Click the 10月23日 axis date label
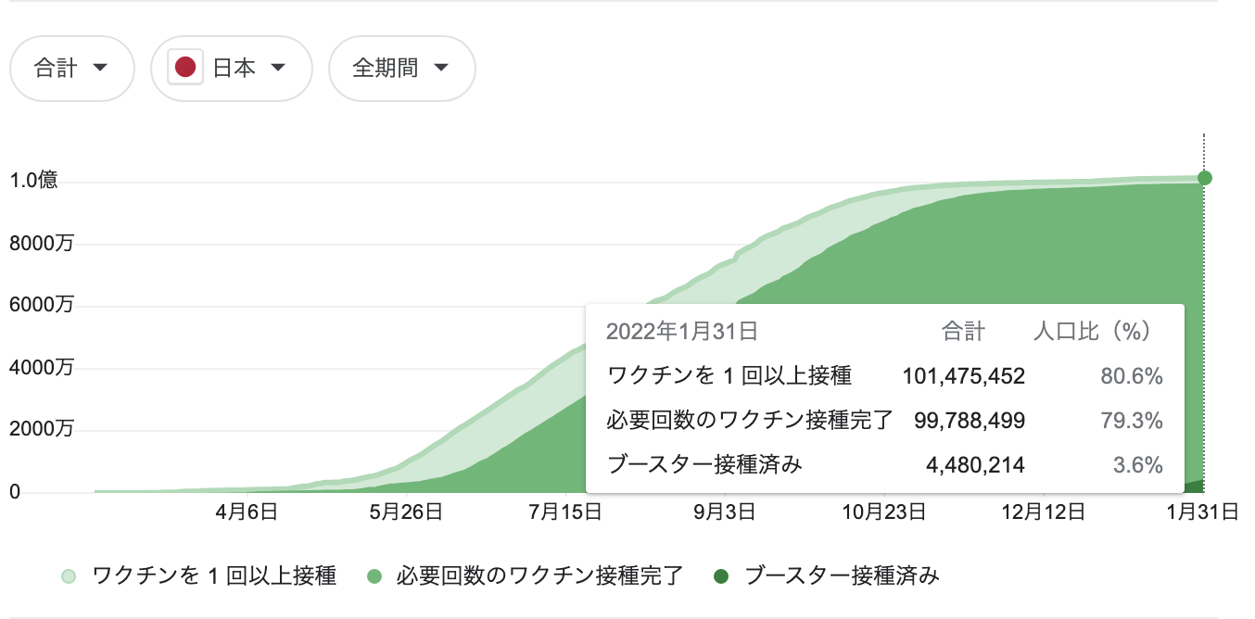Screen dimensions: 1255x619 click(x=884, y=512)
